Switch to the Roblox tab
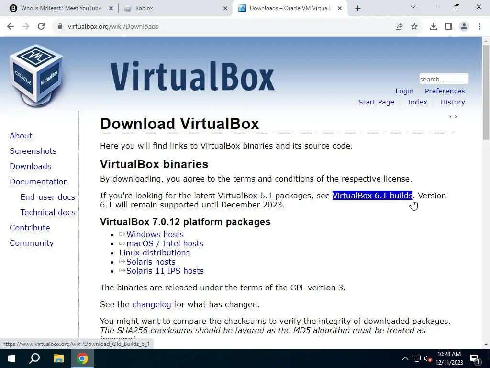The height and width of the screenshot is (368, 490). pos(175,8)
